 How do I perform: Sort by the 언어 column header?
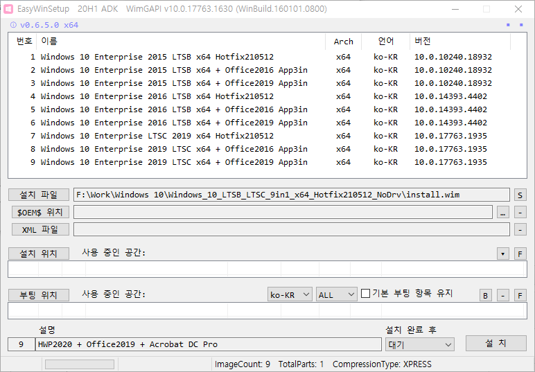[385, 42]
